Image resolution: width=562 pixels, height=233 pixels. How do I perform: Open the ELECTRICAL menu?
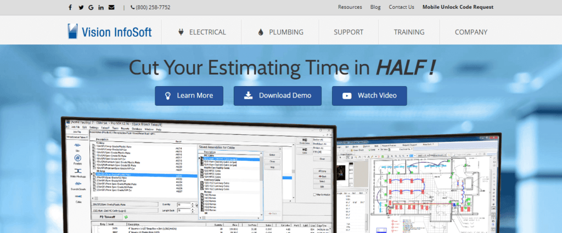(201, 32)
